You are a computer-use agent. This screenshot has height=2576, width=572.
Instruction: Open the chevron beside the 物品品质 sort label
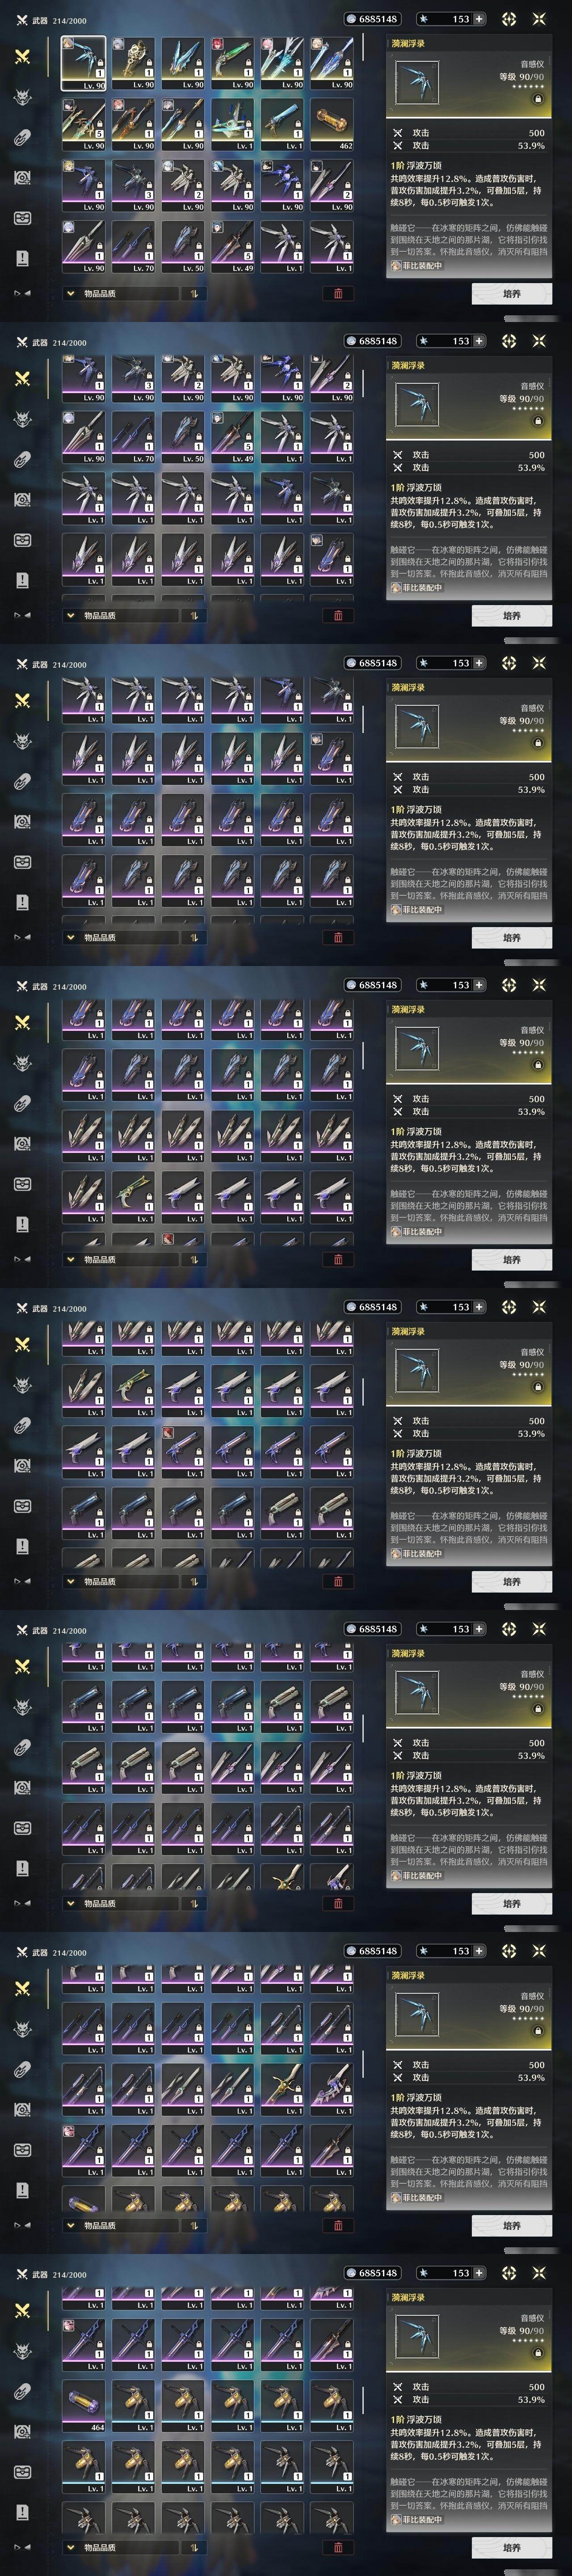71,293
